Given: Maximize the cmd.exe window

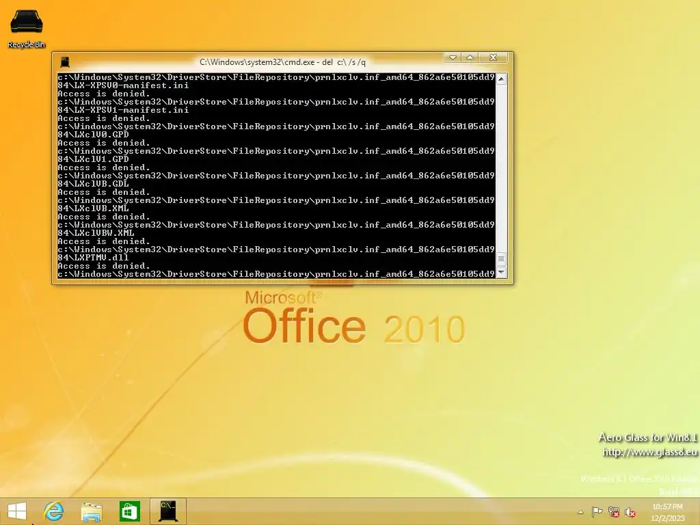Looking at the screenshot, I should click(470, 57).
